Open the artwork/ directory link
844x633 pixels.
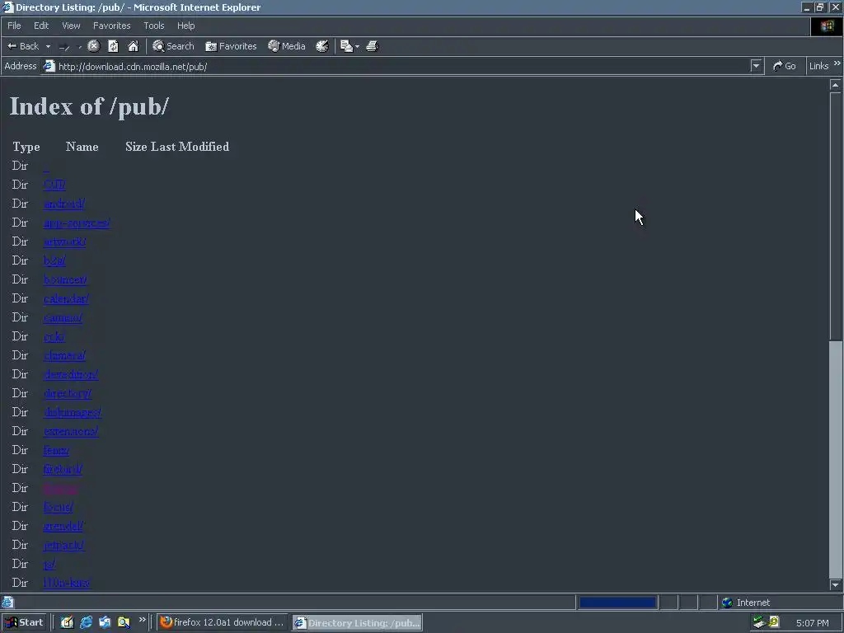click(x=64, y=241)
